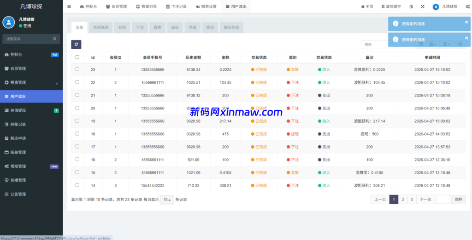Go to page 2 in pagination
This screenshot has width=472, height=240.
[x=402, y=200]
